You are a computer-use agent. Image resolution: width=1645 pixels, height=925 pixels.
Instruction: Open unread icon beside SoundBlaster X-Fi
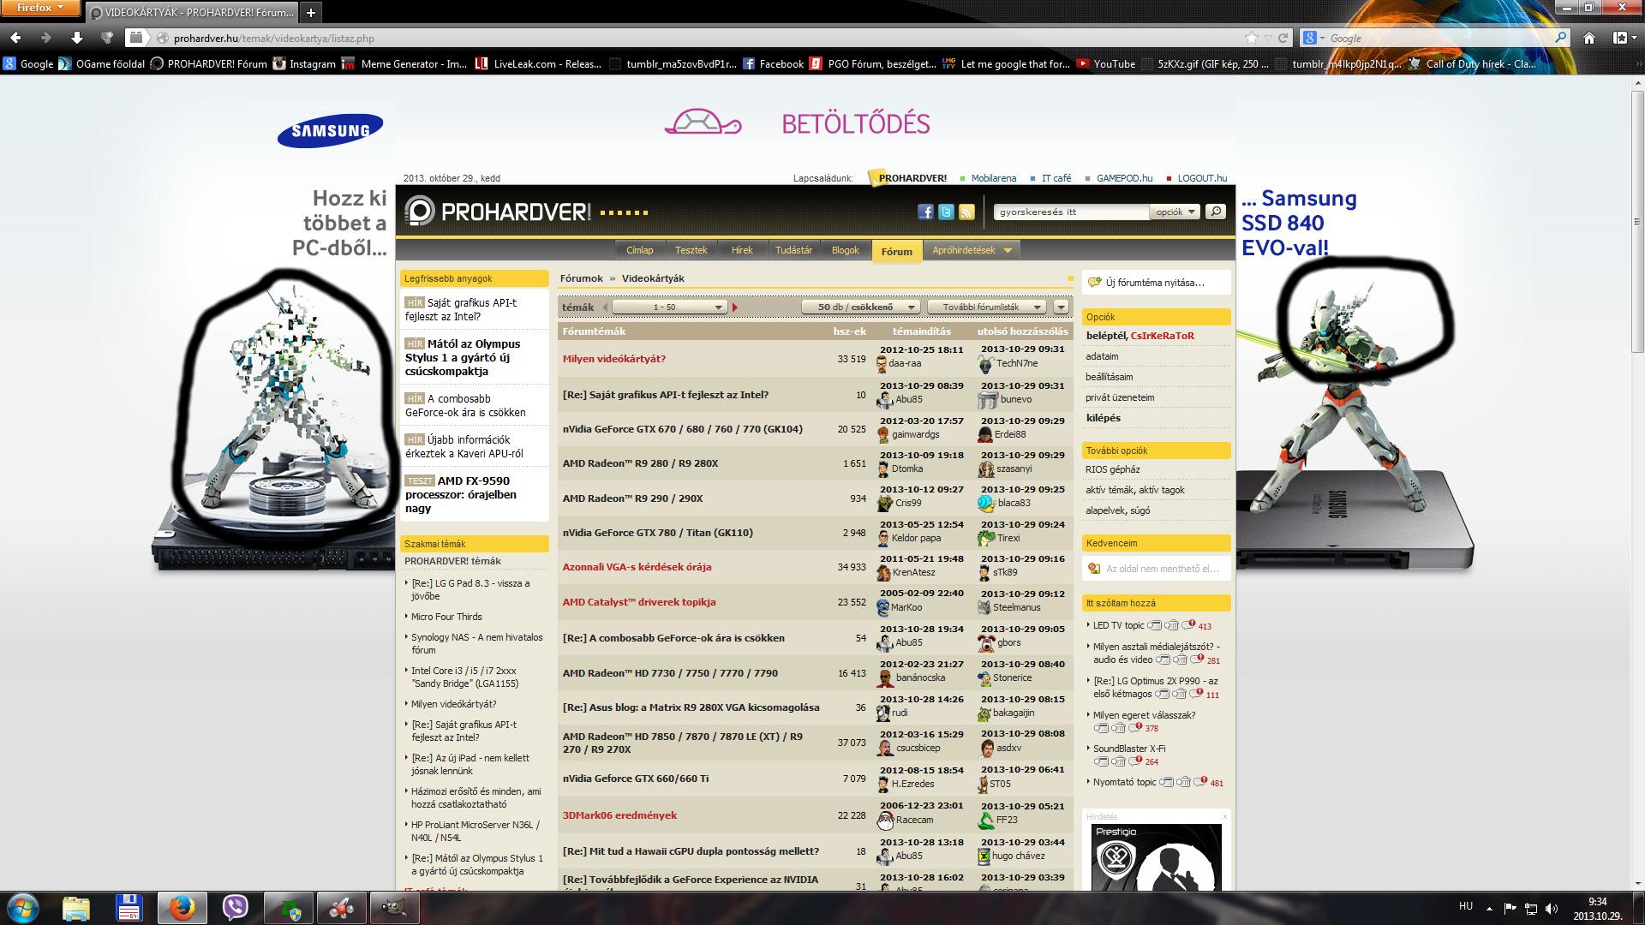[x=1136, y=761]
